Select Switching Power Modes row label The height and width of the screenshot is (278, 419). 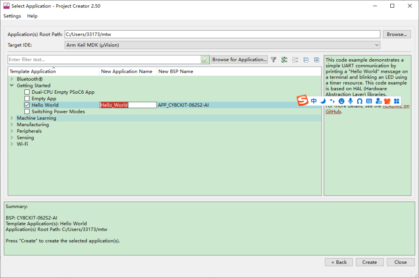58,112
